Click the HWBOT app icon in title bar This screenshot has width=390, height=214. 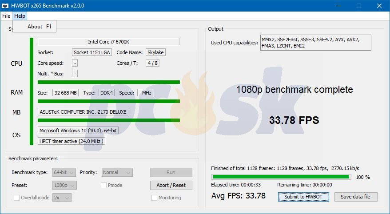tap(5, 5)
